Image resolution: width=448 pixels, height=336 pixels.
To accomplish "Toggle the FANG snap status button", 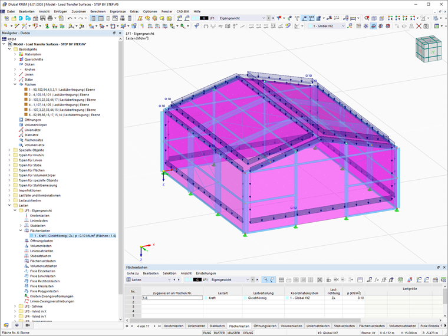I will 207,333.
